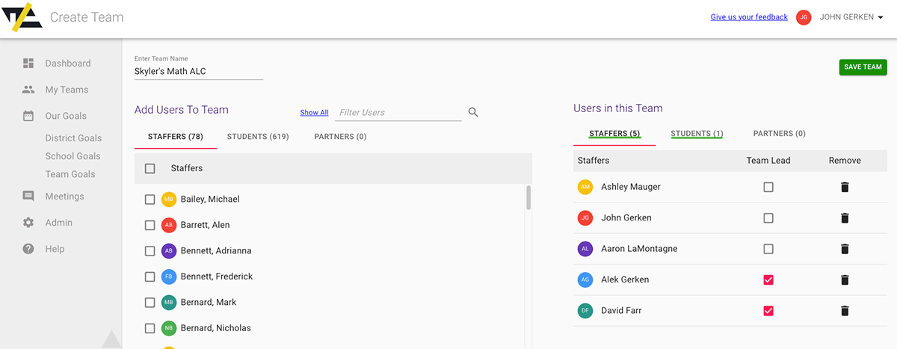The image size is (897, 349).
Task: Remove Alek Gerken with trash icon
Action: (x=845, y=279)
